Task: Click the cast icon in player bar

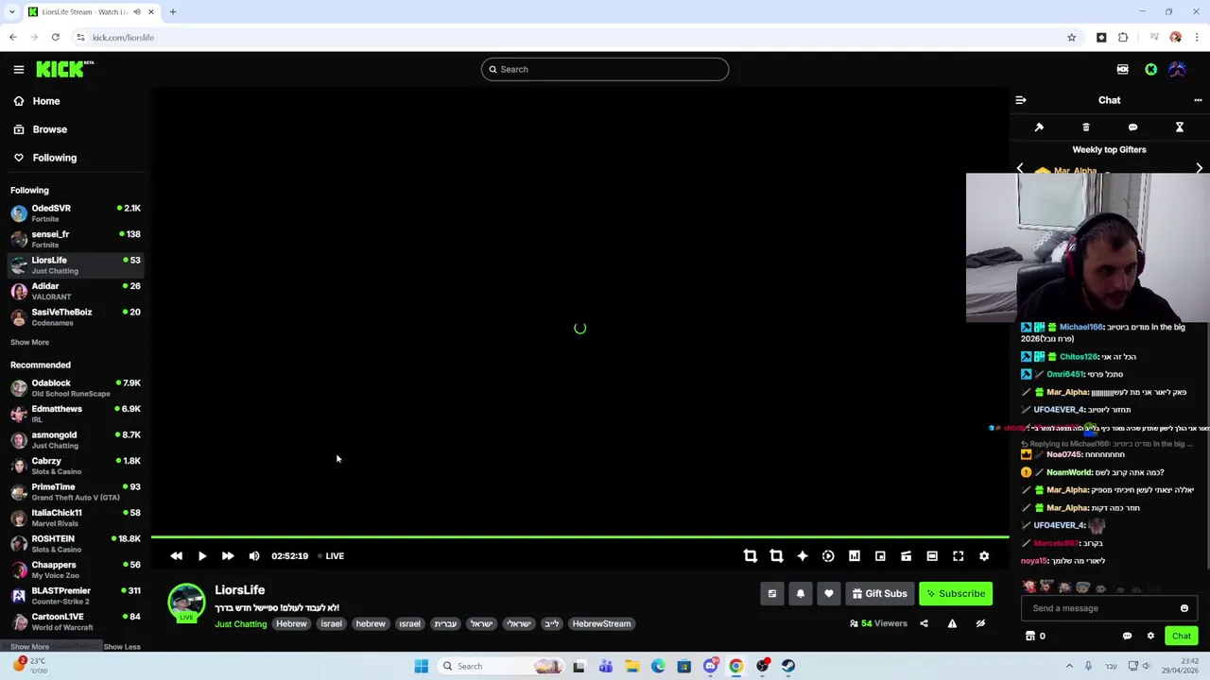Action: (906, 556)
